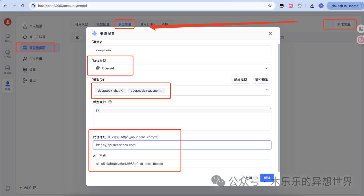Open the 聊天 chat icon in the sidebar
Viewport: 364px width, 196px height.
tap(8, 38)
